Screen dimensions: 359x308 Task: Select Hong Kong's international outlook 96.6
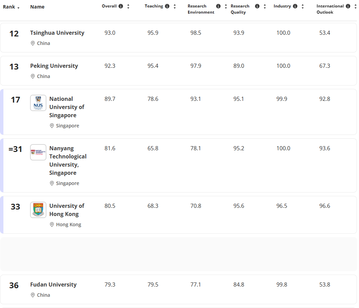(325, 206)
